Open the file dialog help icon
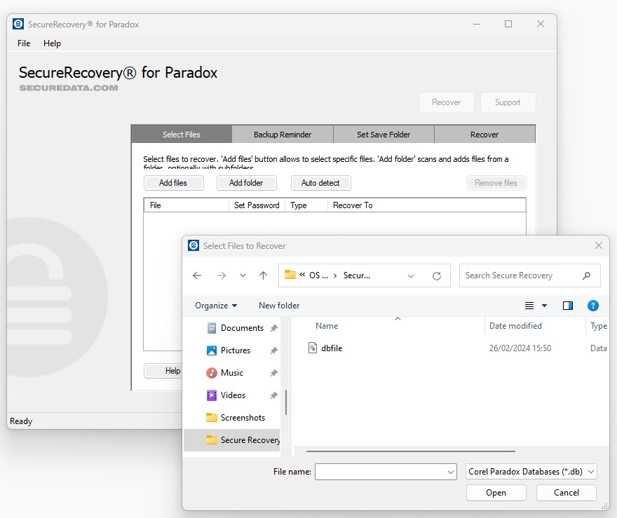The width and height of the screenshot is (617, 518). coord(592,306)
